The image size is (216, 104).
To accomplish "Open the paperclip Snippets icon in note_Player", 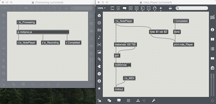I will tap(99, 59).
